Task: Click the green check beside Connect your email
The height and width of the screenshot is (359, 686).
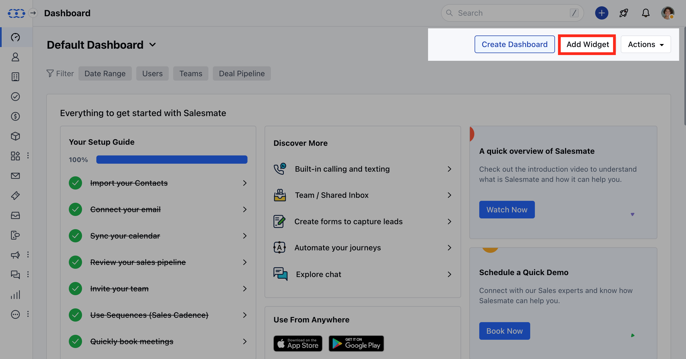Action: pos(75,209)
